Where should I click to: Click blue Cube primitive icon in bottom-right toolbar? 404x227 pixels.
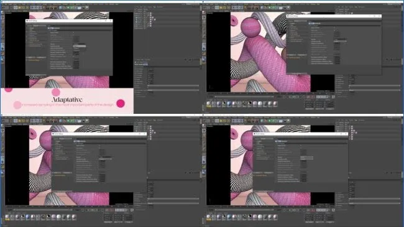[262, 121]
